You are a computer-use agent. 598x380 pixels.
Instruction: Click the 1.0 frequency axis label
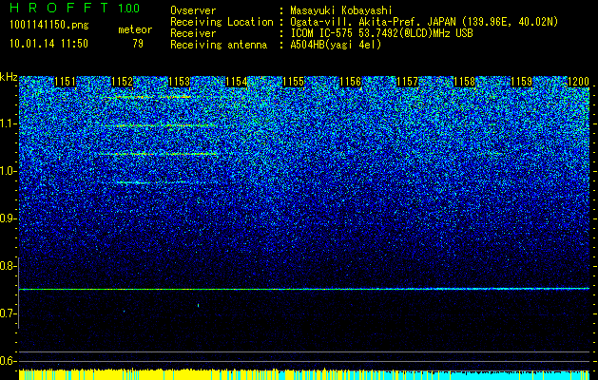point(8,171)
